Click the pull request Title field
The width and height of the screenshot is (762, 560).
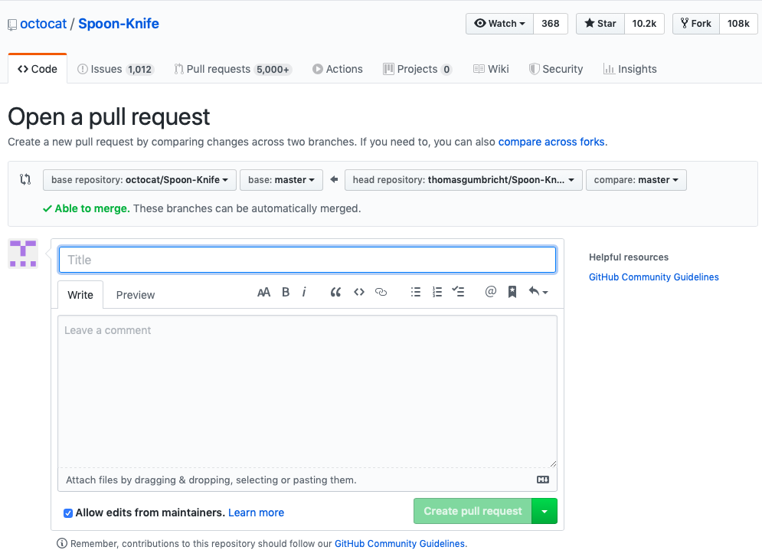(307, 260)
